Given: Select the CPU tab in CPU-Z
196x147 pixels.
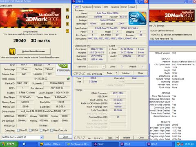Looking at the screenshot, I should 77,7.
